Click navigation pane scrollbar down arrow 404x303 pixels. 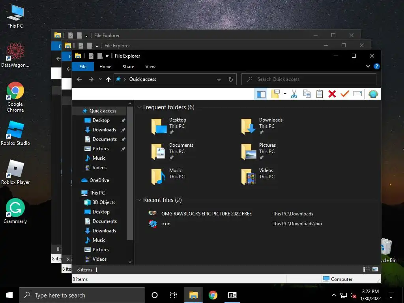(x=130, y=262)
